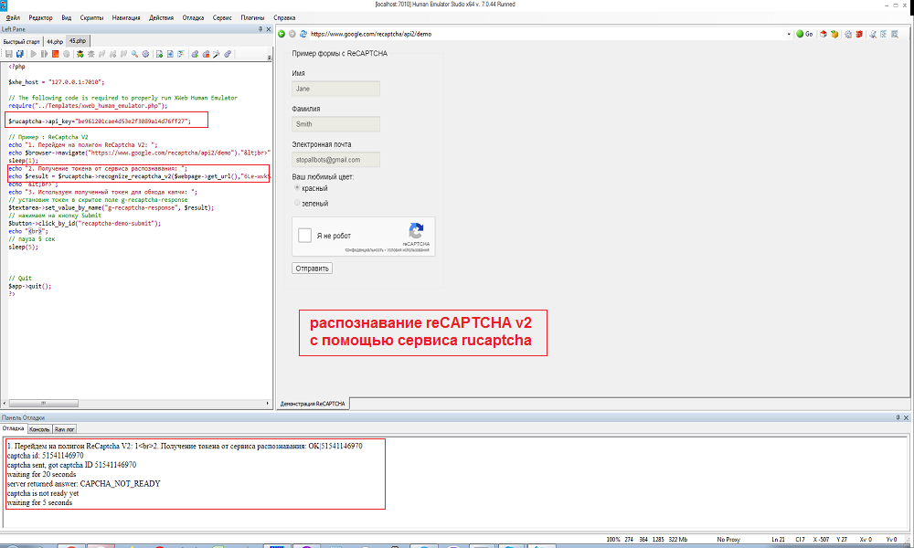Image resolution: width=914 pixels, height=548 pixels.
Task: Click the Отправить submit button
Action: point(312,269)
